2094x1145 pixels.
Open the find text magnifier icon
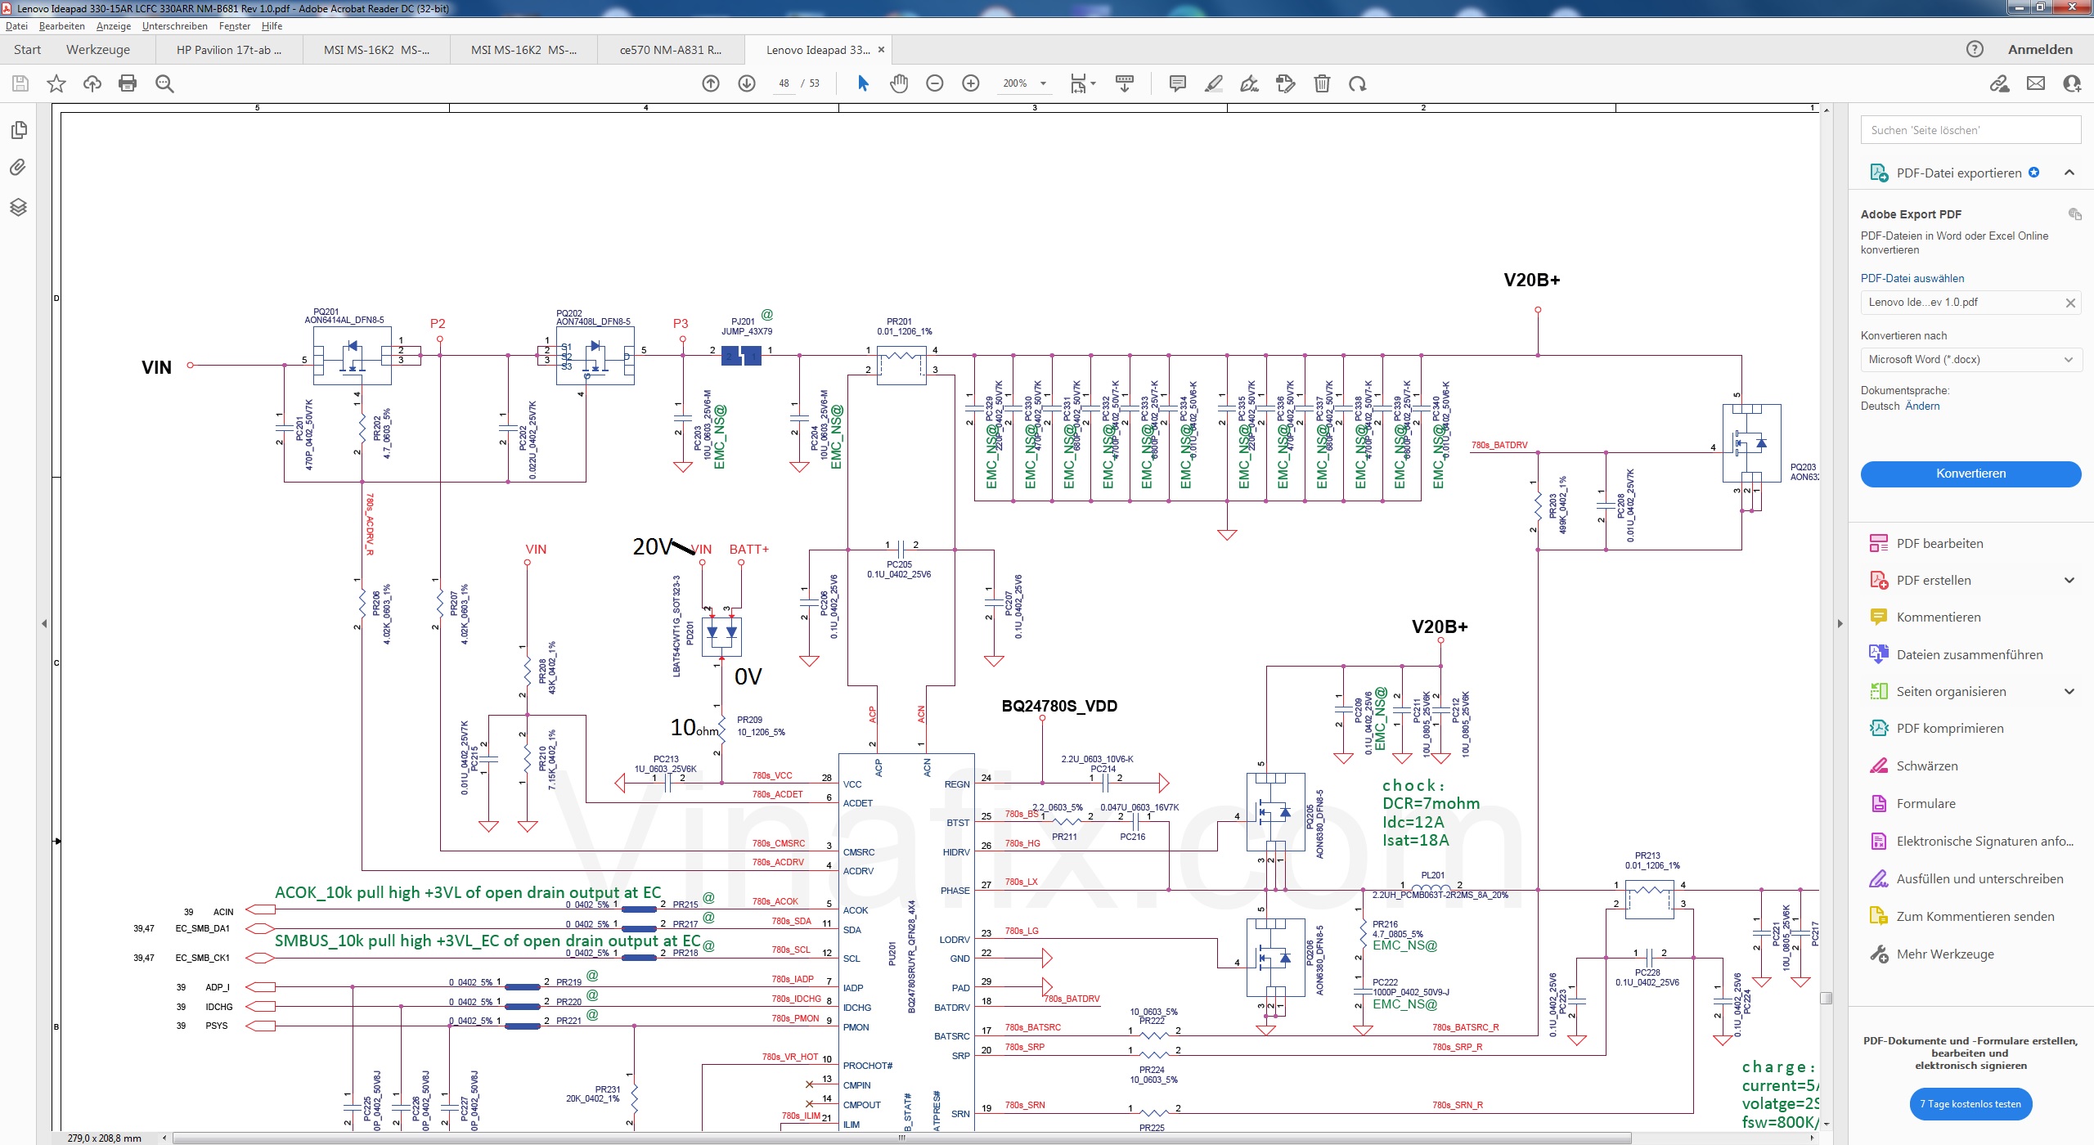(164, 83)
